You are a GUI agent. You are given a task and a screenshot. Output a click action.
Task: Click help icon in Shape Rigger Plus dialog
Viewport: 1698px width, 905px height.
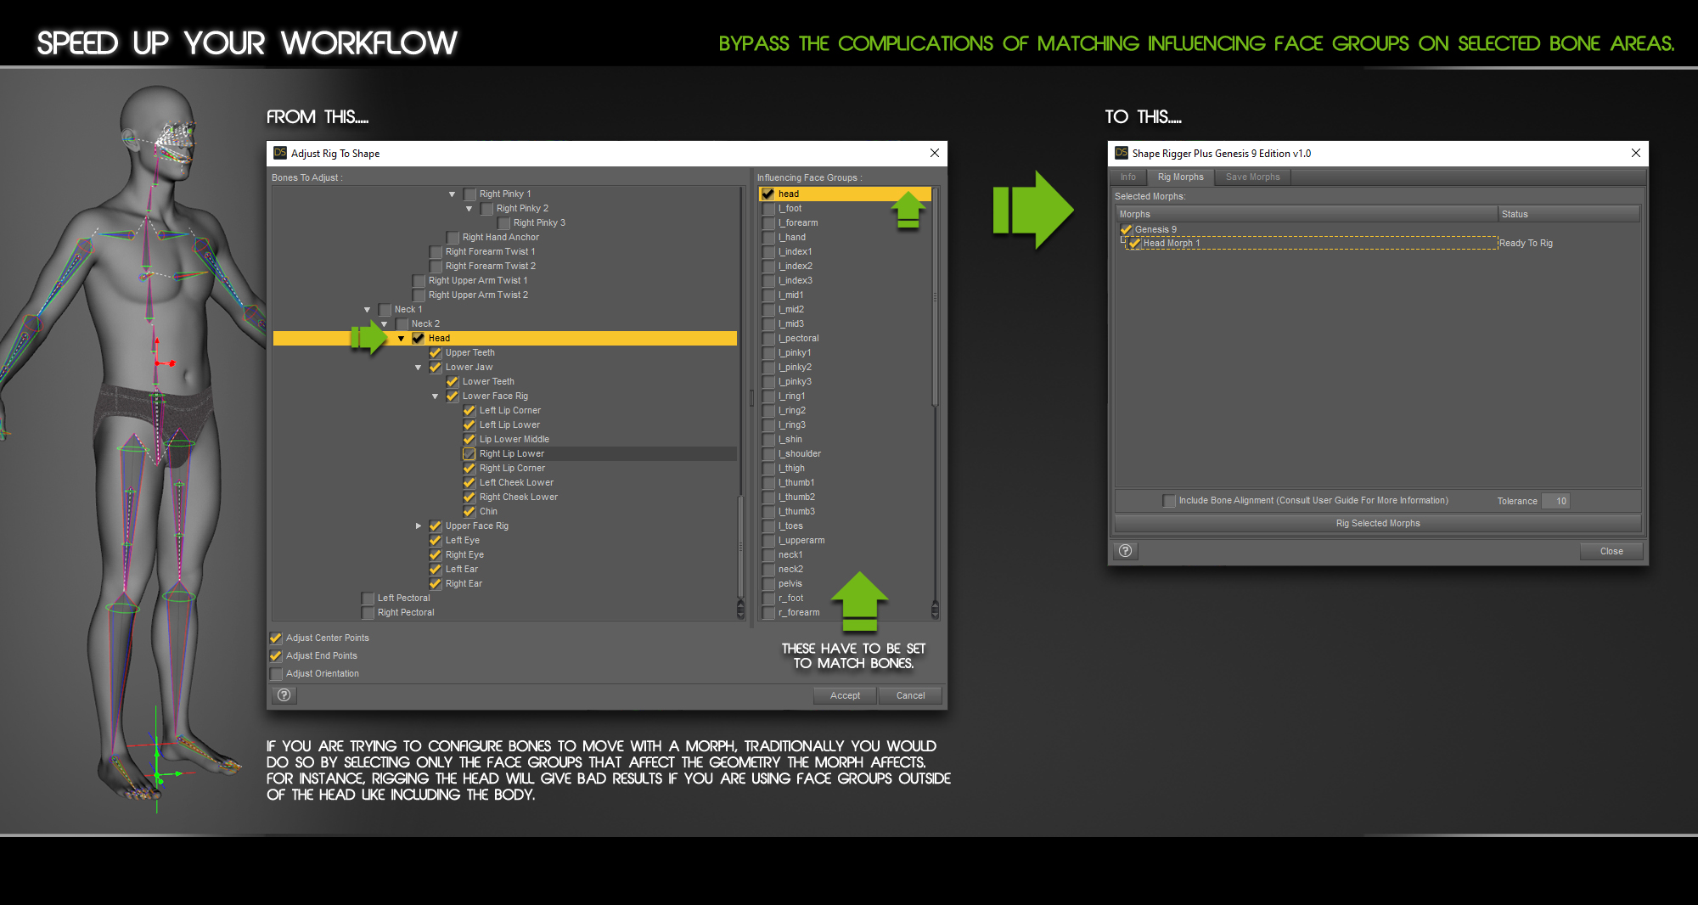click(x=1126, y=551)
